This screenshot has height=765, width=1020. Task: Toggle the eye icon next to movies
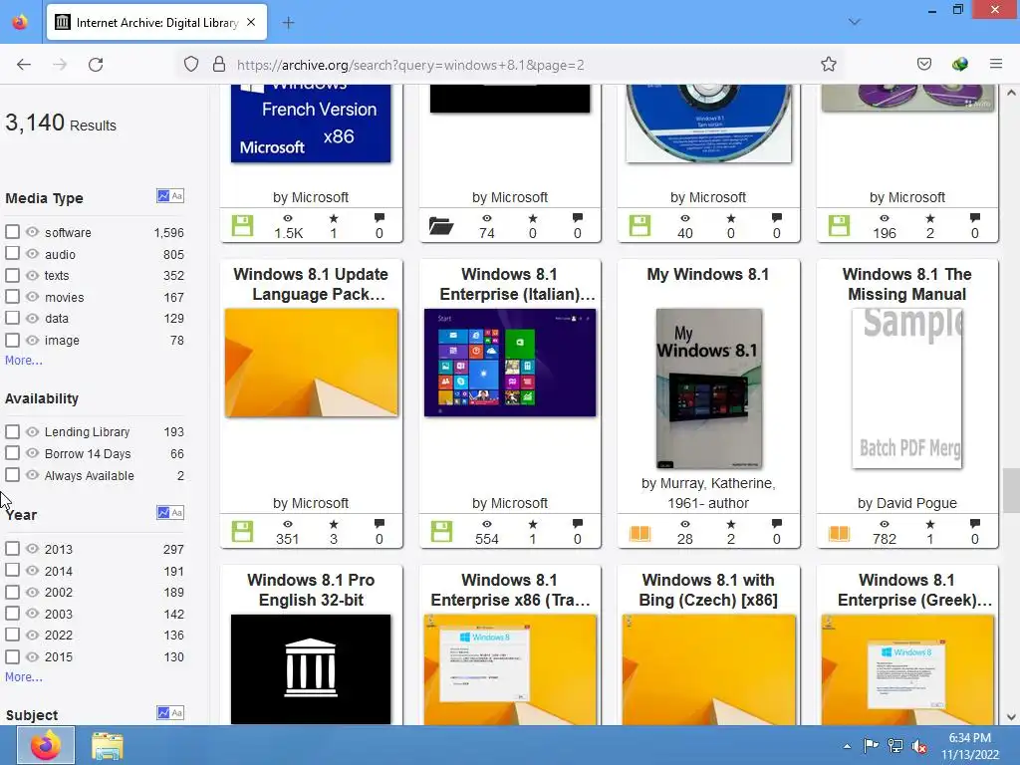32,297
